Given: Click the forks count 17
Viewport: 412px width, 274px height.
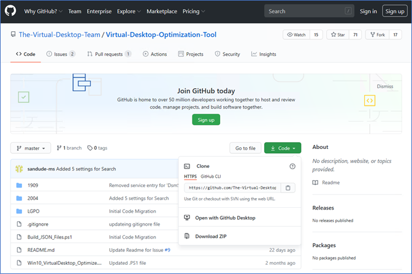Looking at the screenshot, I should (x=395, y=35).
